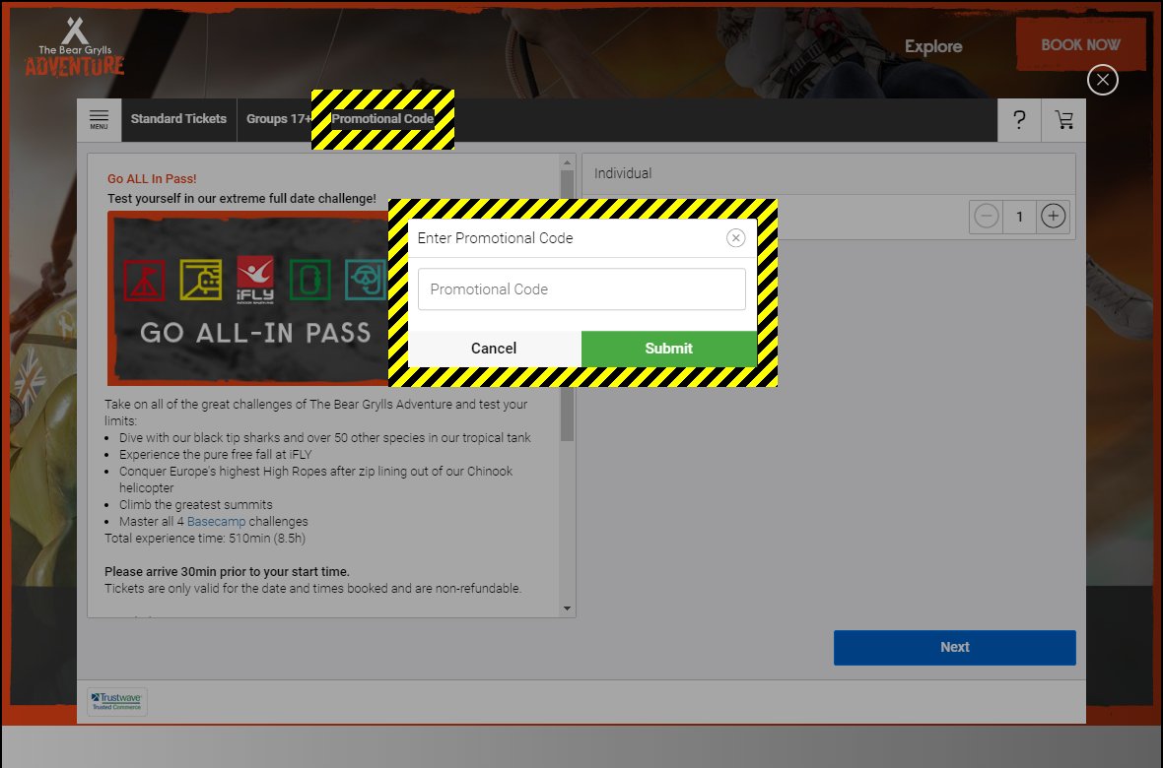Submit the promotional code
The image size is (1163, 768).
pos(669,349)
